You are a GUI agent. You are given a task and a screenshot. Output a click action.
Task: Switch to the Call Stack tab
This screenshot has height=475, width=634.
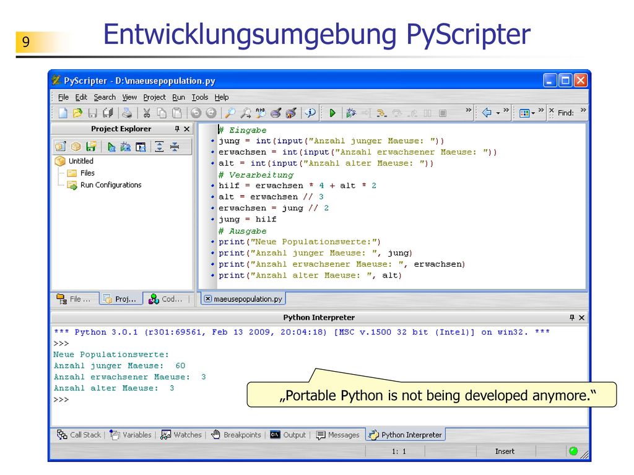tap(79, 435)
